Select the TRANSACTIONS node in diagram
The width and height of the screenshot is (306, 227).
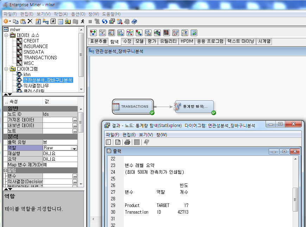pos(133,107)
